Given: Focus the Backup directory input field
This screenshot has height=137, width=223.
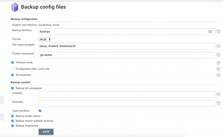Looking at the screenshot, I should [126, 31].
